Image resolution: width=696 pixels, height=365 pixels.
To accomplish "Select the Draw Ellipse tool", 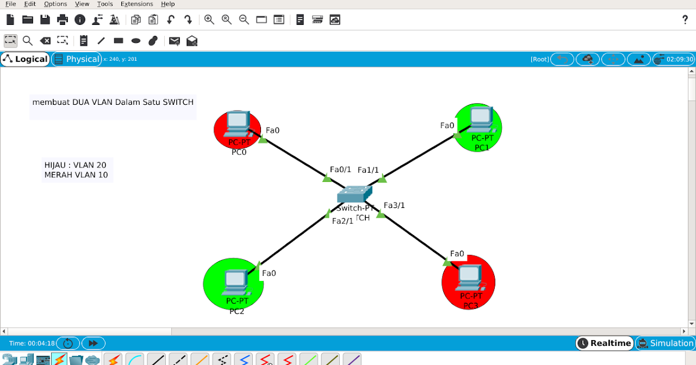I will [x=135, y=41].
